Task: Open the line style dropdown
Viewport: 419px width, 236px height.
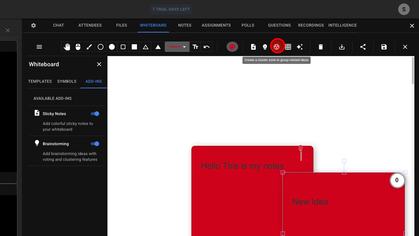Action: tap(177, 47)
